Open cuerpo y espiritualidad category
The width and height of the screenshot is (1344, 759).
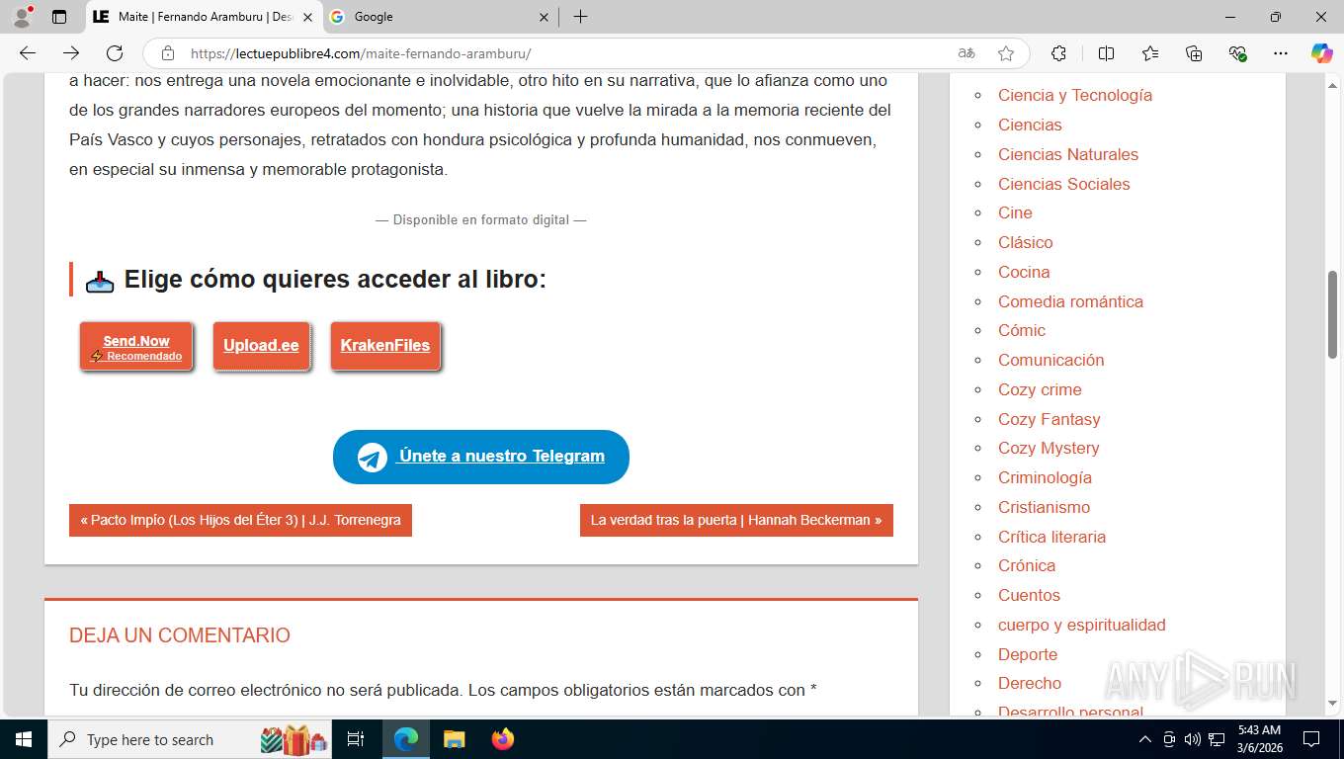pos(1082,625)
